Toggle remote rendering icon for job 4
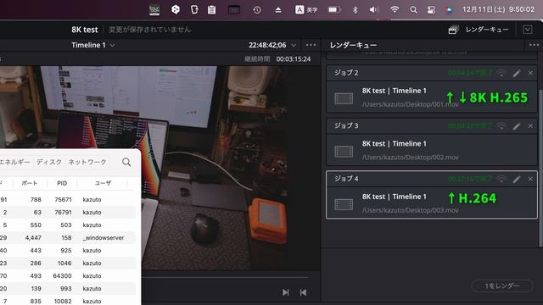Screen dimensions: 543x305 501,179
